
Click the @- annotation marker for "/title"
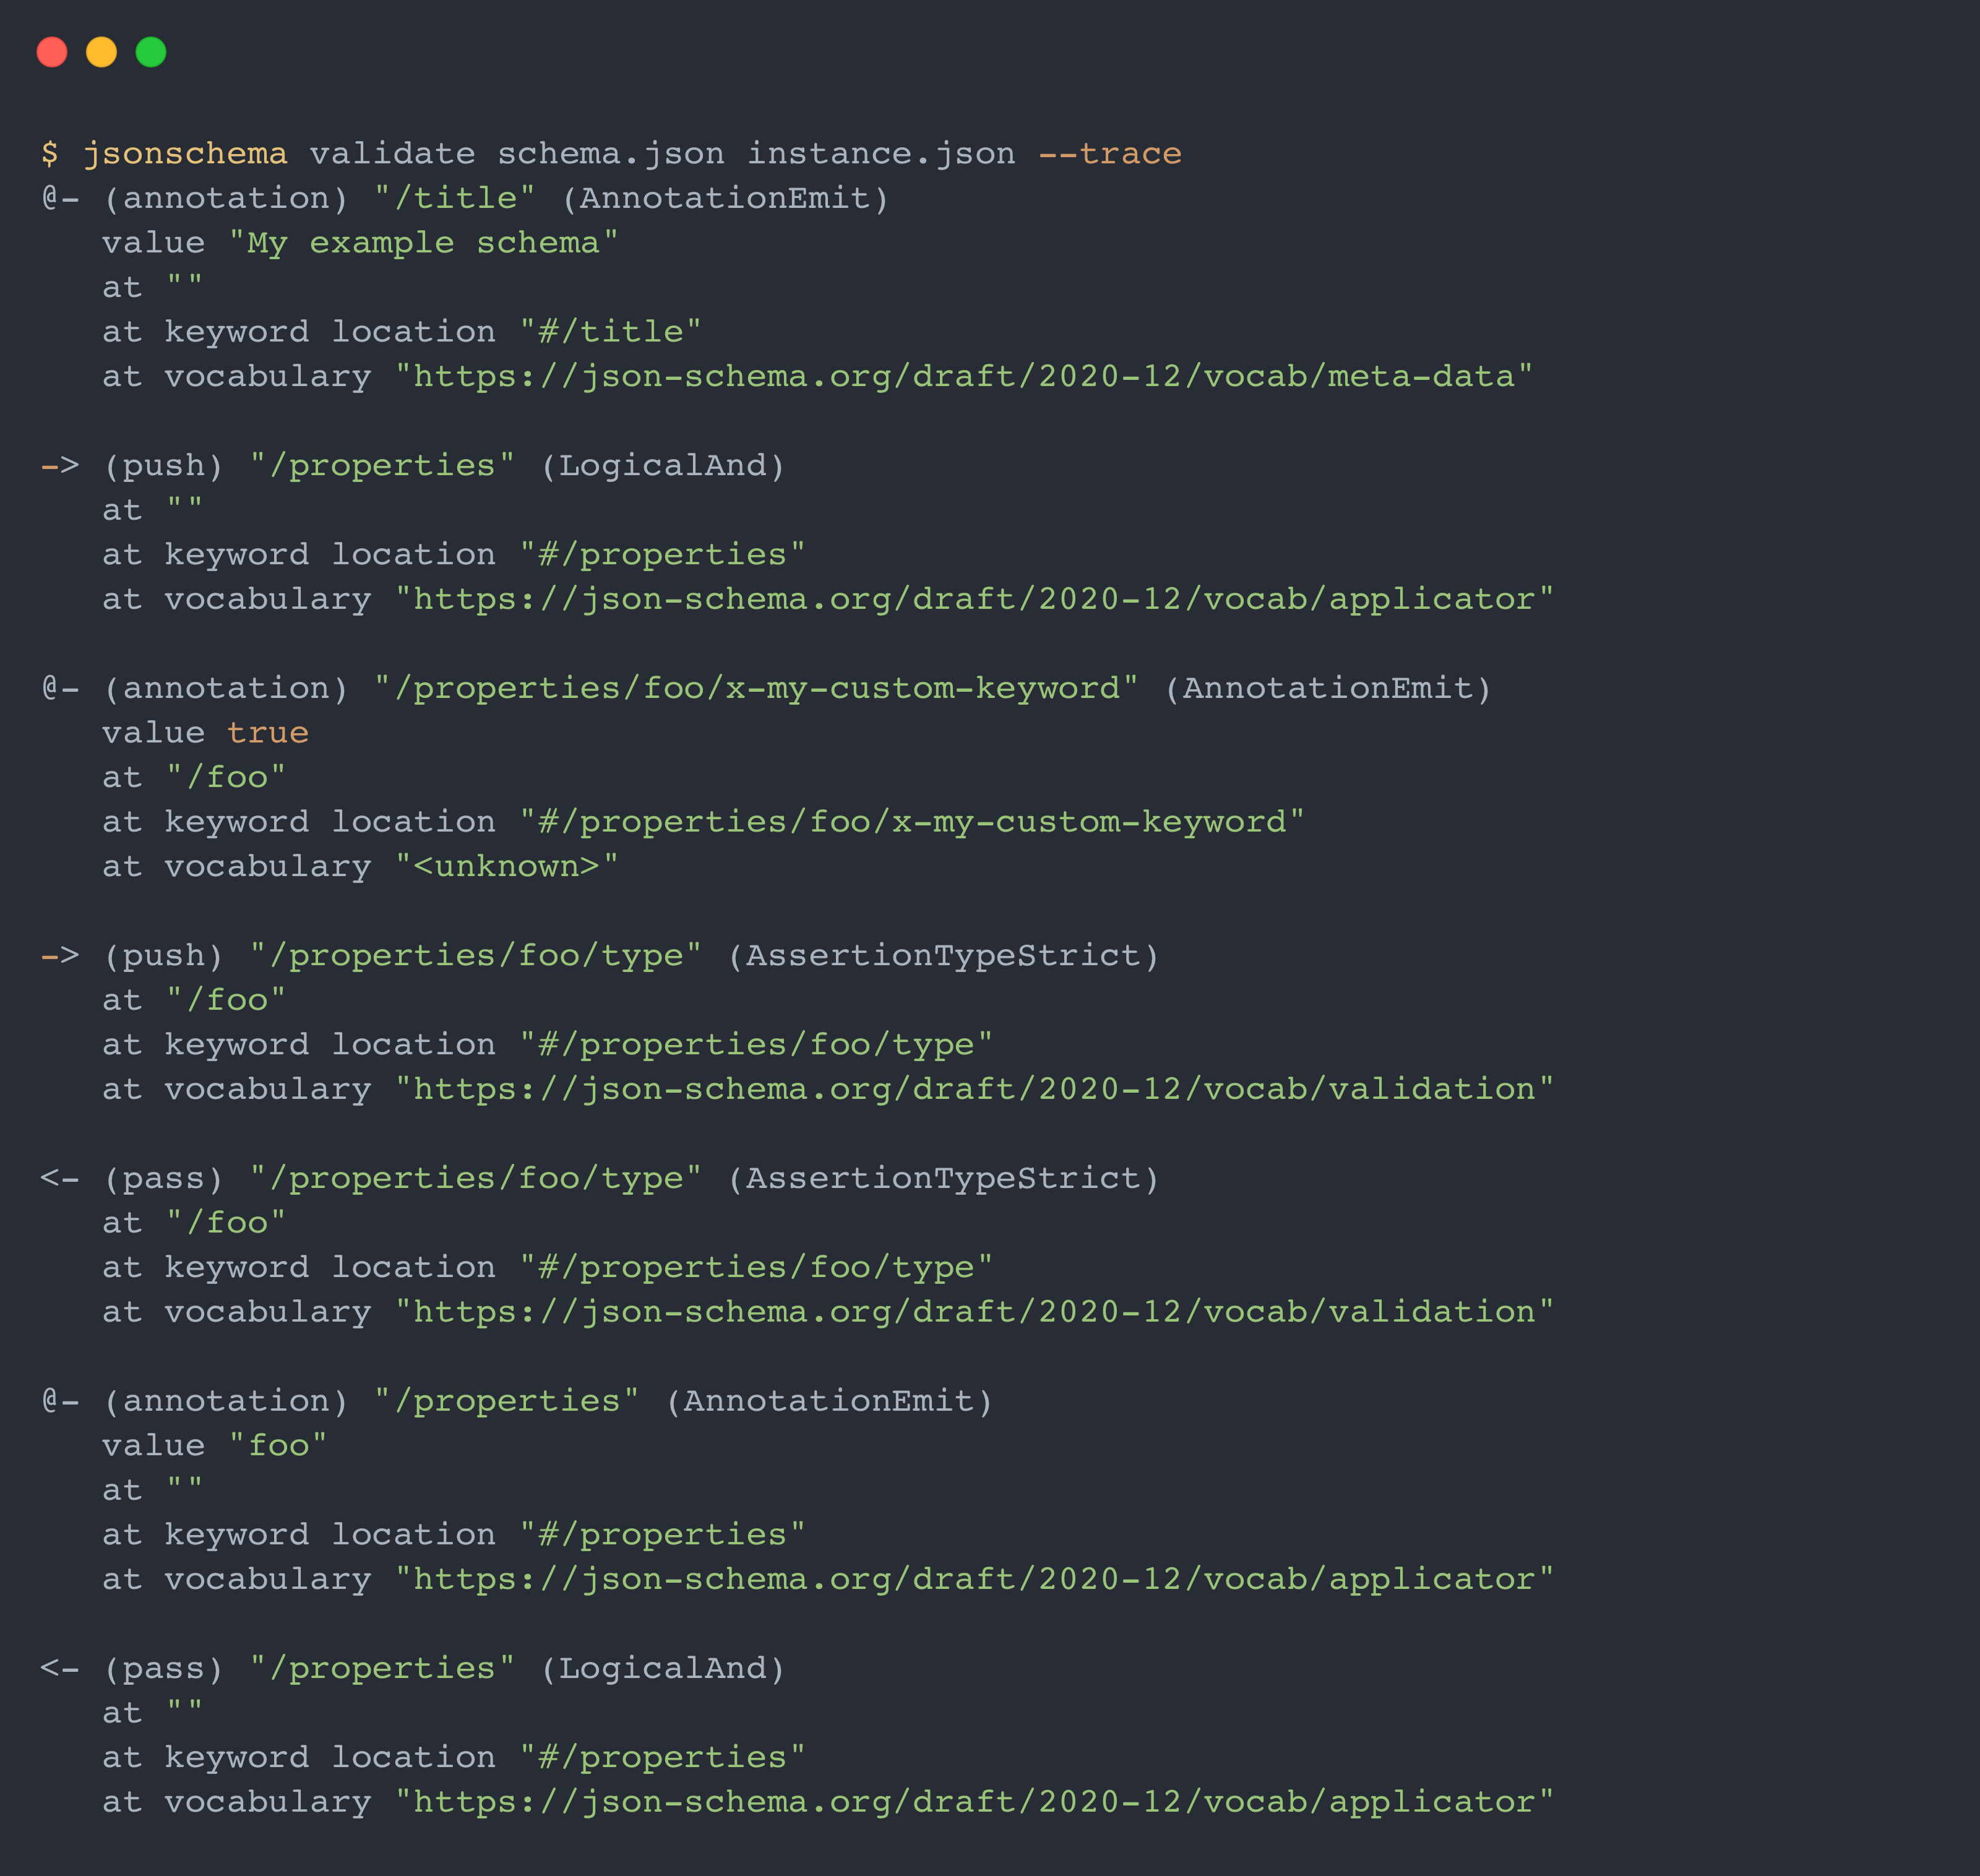point(60,198)
